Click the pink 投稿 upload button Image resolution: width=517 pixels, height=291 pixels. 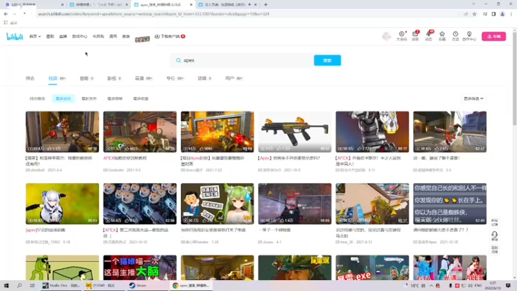click(x=494, y=36)
